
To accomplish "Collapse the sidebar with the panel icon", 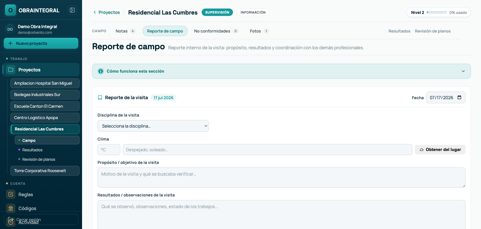I will tap(72, 10).
